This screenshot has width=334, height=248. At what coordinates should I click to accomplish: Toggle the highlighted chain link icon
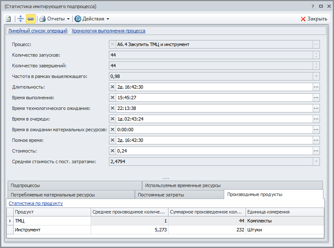[31, 19]
